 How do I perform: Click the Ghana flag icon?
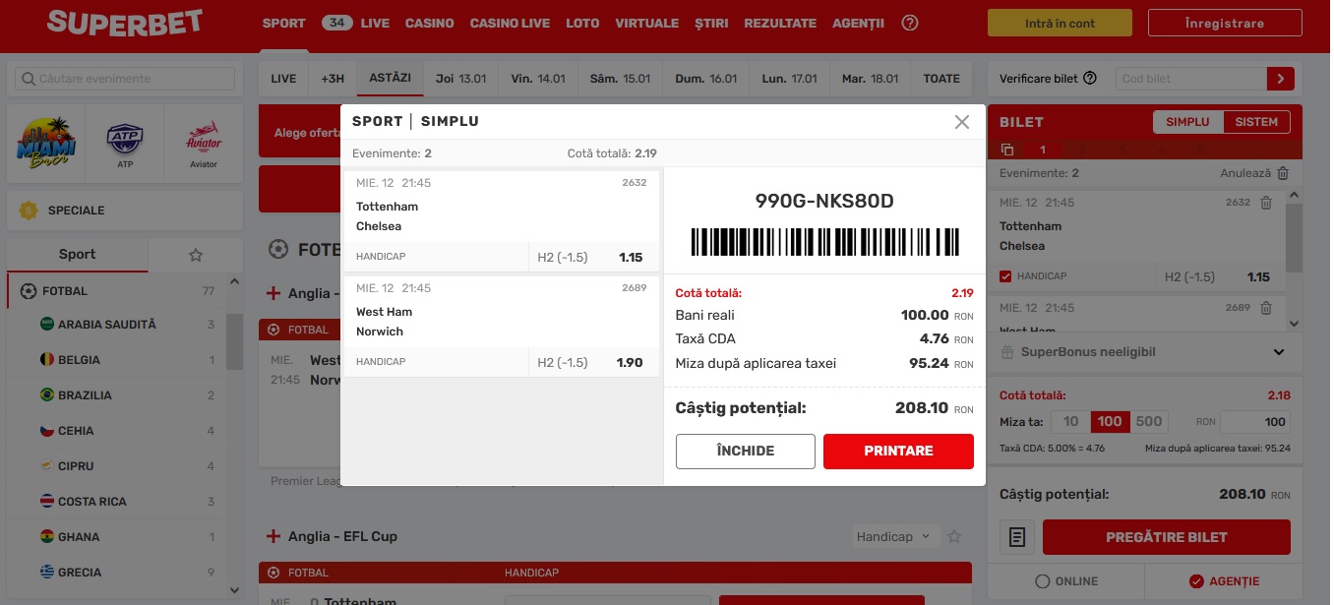click(46, 537)
